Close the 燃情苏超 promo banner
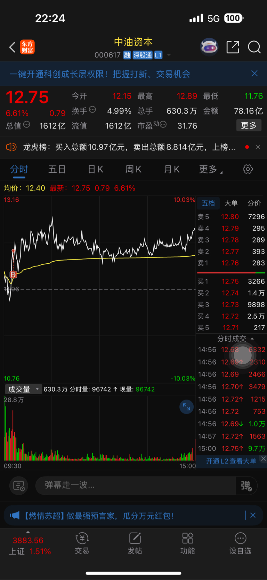This screenshot has width=267, height=580. (x=253, y=515)
